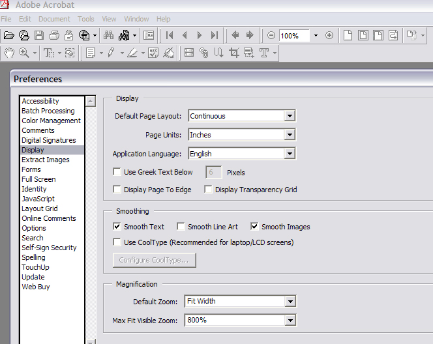The image size is (433, 344).
Task: Go to the Previous Page arrow
Action: (x=185, y=35)
